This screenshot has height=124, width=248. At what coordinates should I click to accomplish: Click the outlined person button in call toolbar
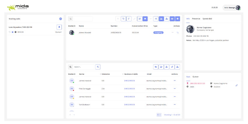167,19
